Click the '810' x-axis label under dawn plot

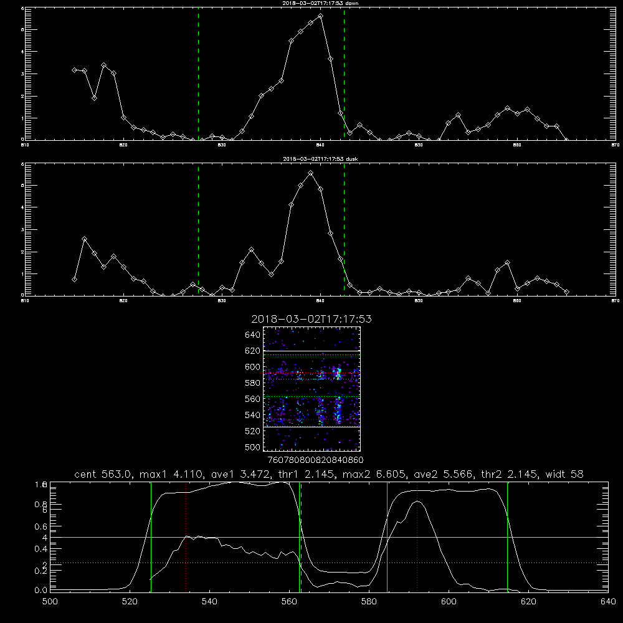tap(26, 145)
